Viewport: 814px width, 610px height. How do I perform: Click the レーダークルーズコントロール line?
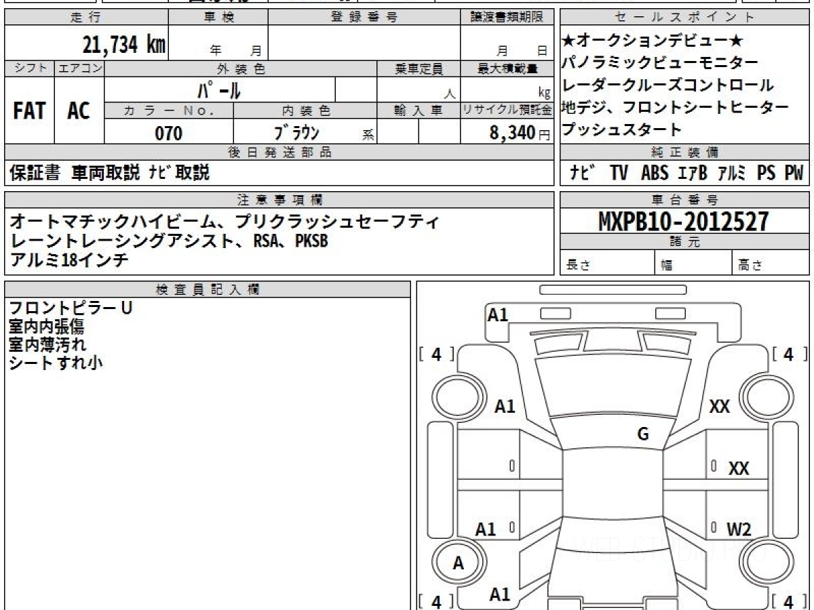pyautogui.click(x=668, y=85)
